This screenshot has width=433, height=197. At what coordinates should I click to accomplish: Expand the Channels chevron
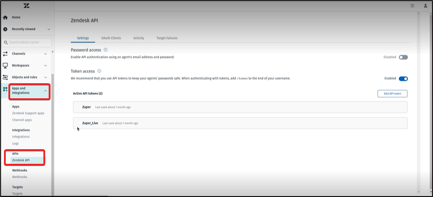pos(46,54)
